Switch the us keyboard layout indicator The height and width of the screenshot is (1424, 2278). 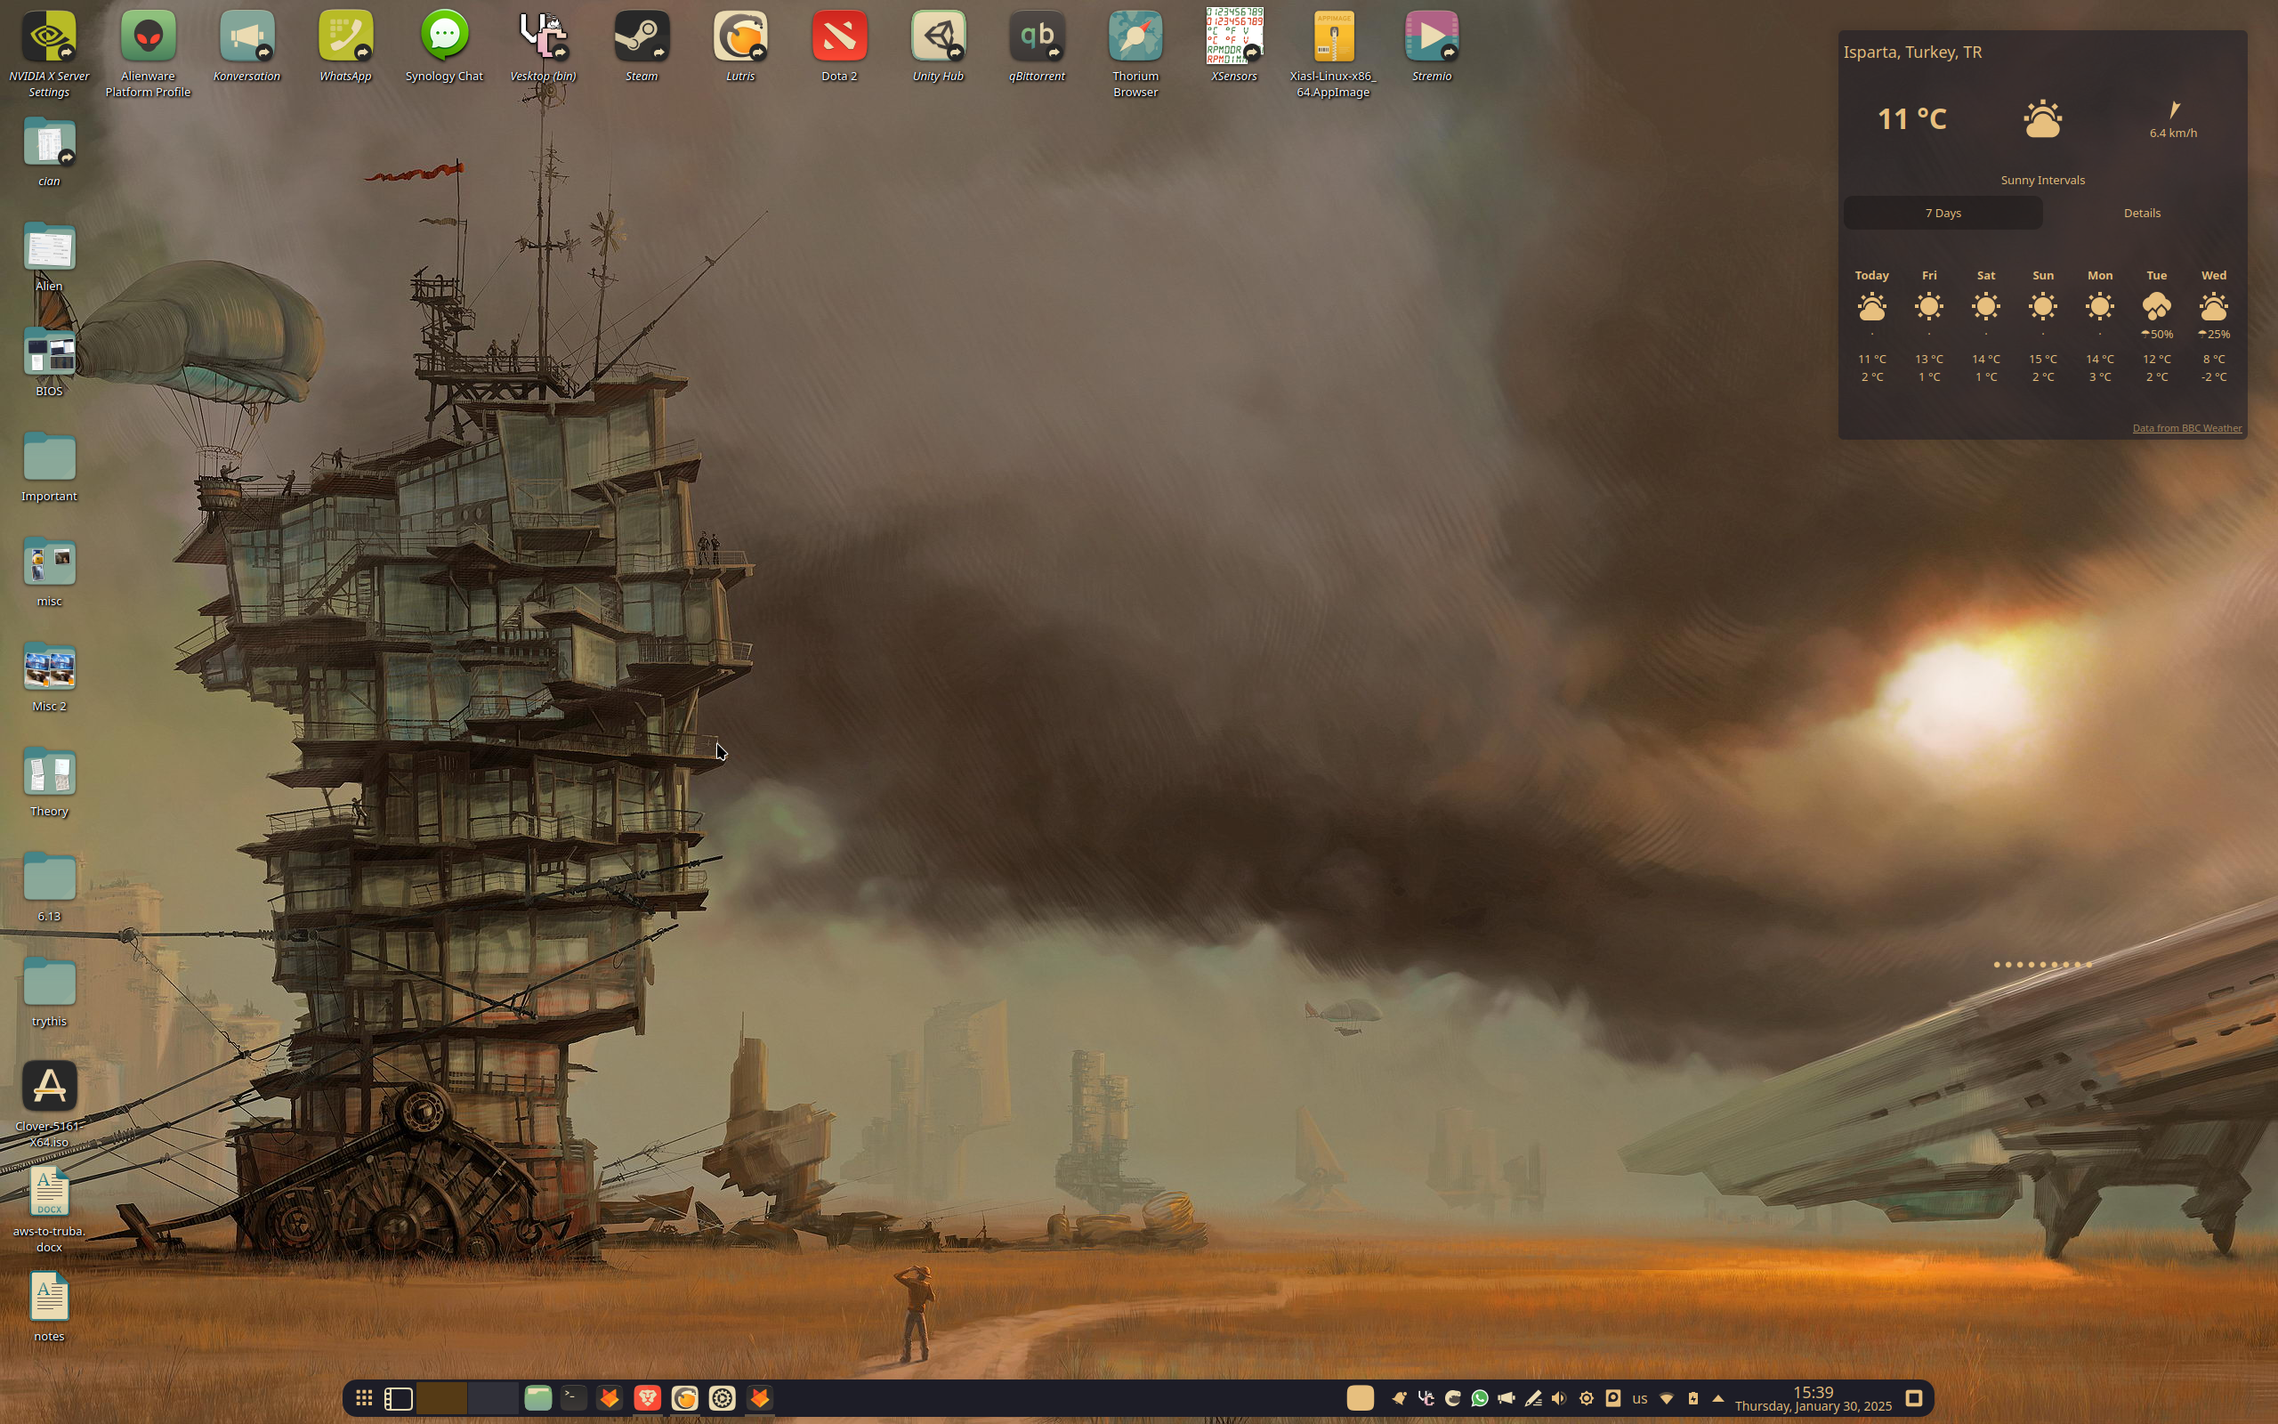[1640, 1399]
